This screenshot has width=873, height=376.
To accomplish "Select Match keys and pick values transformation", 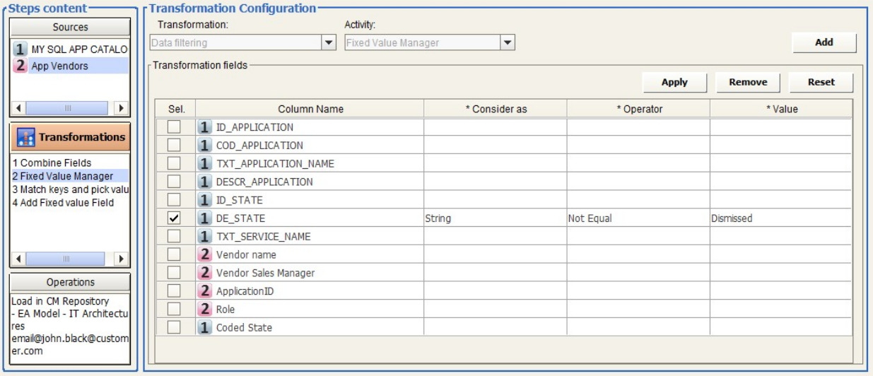I will 69,189.
